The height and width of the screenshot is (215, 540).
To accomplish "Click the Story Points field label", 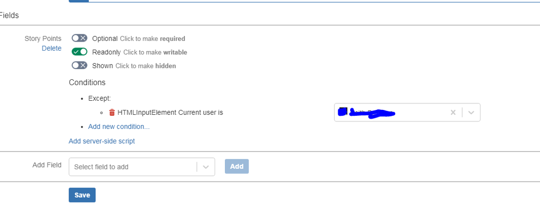I will tap(43, 38).
